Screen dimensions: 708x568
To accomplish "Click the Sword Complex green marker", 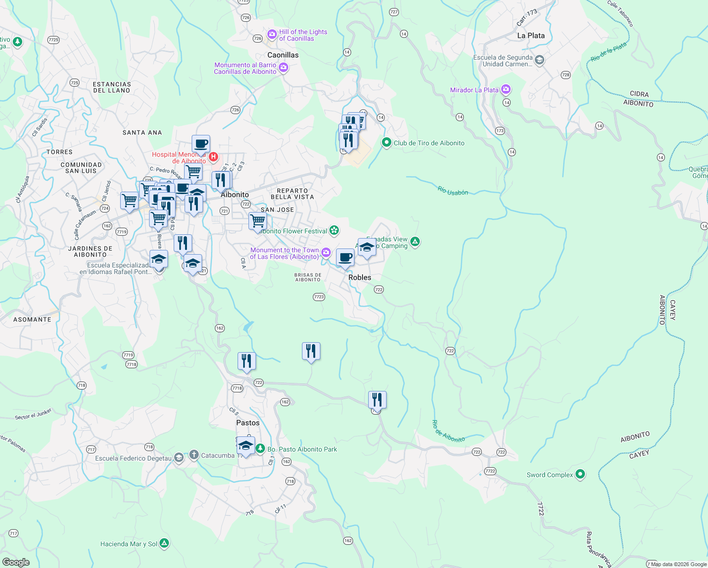I will point(580,474).
